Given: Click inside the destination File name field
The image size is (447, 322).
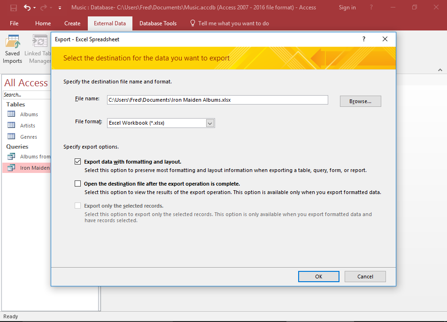Looking at the screenshot, I should (216, 99).
